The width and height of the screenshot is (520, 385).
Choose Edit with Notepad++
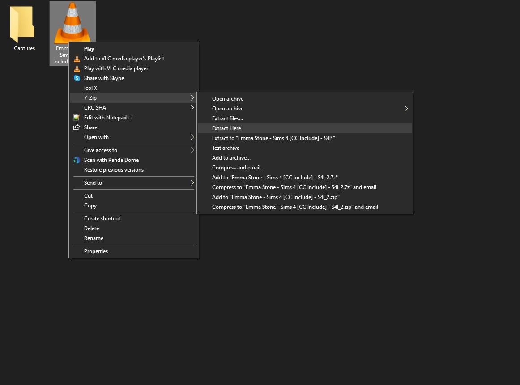(134, 118)
